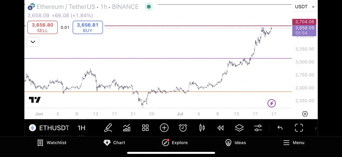Tap the add plus circle icon

[x=164, y=128]
